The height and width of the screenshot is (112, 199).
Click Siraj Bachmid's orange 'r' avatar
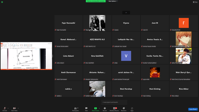click(x=184, y=23)
